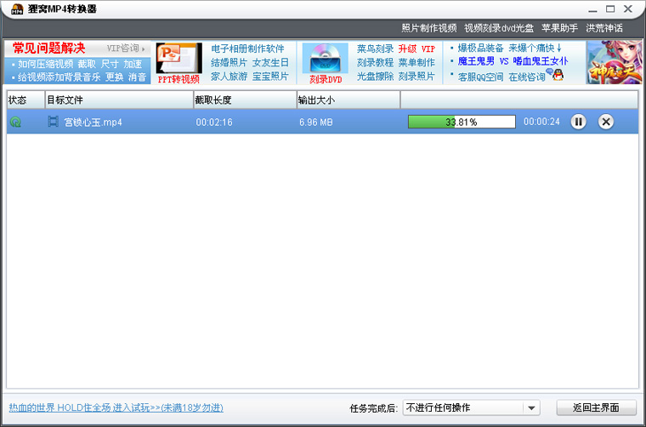Open 菜单制作 link
The height and width of the screenshot is (427, 646).
(x=416, y=63)
